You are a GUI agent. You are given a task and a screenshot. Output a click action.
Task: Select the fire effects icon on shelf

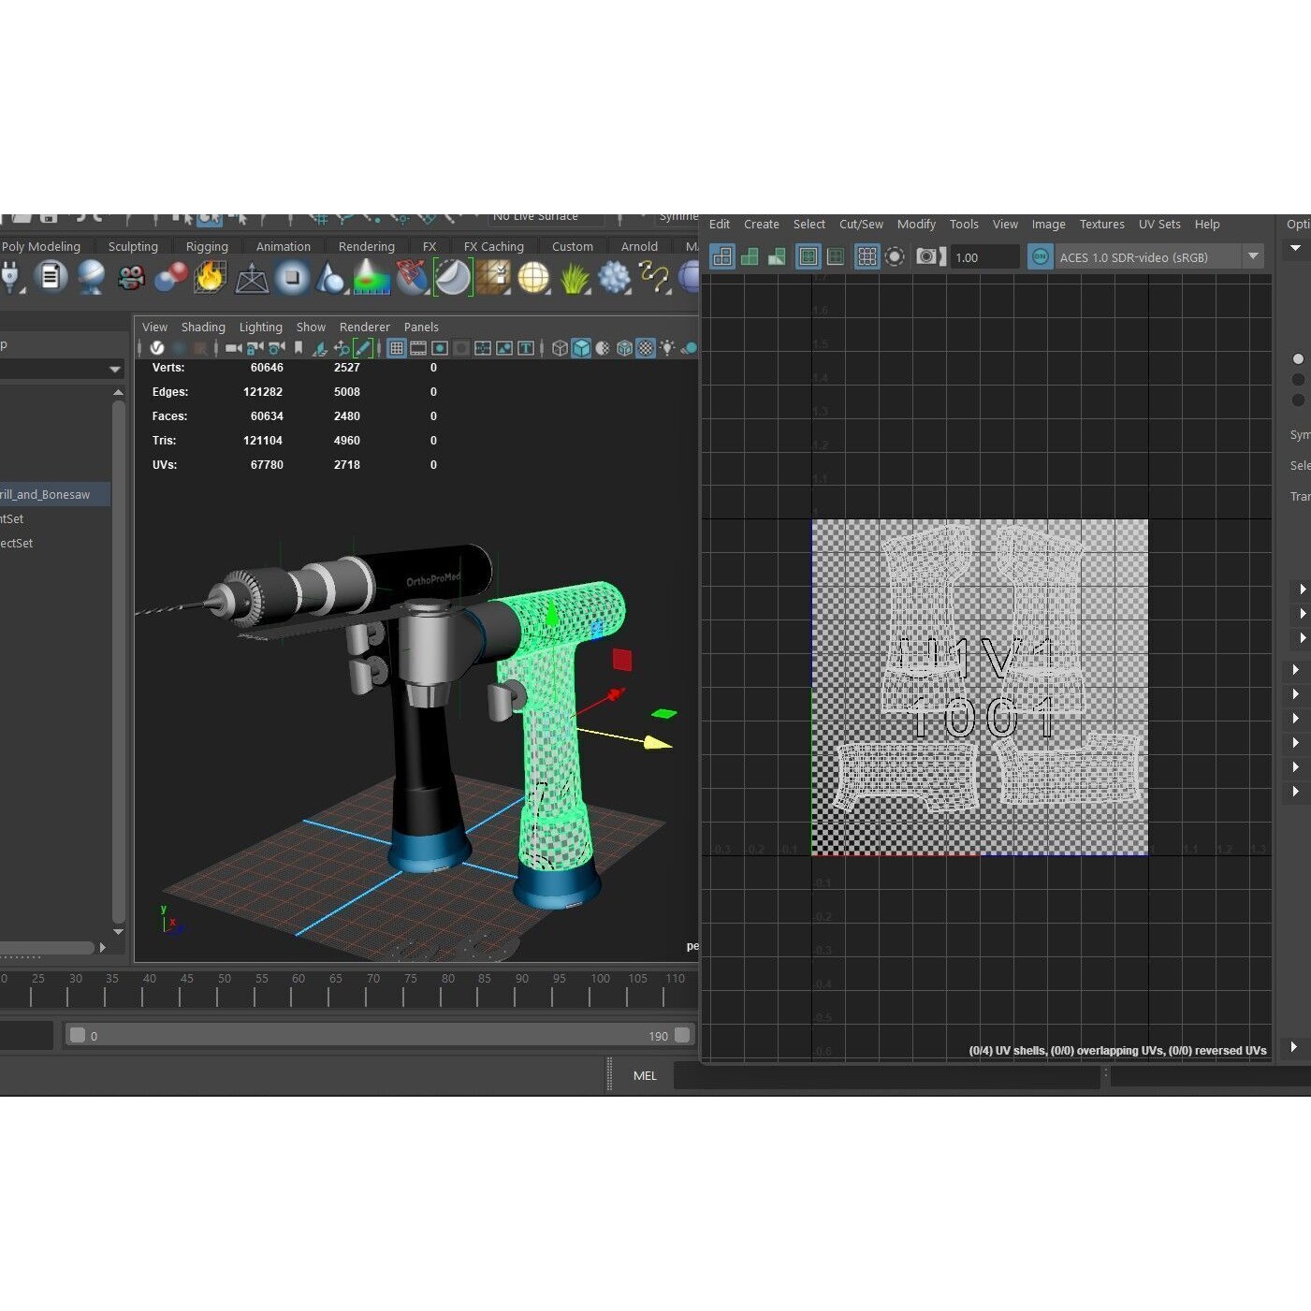click(210, 278)
